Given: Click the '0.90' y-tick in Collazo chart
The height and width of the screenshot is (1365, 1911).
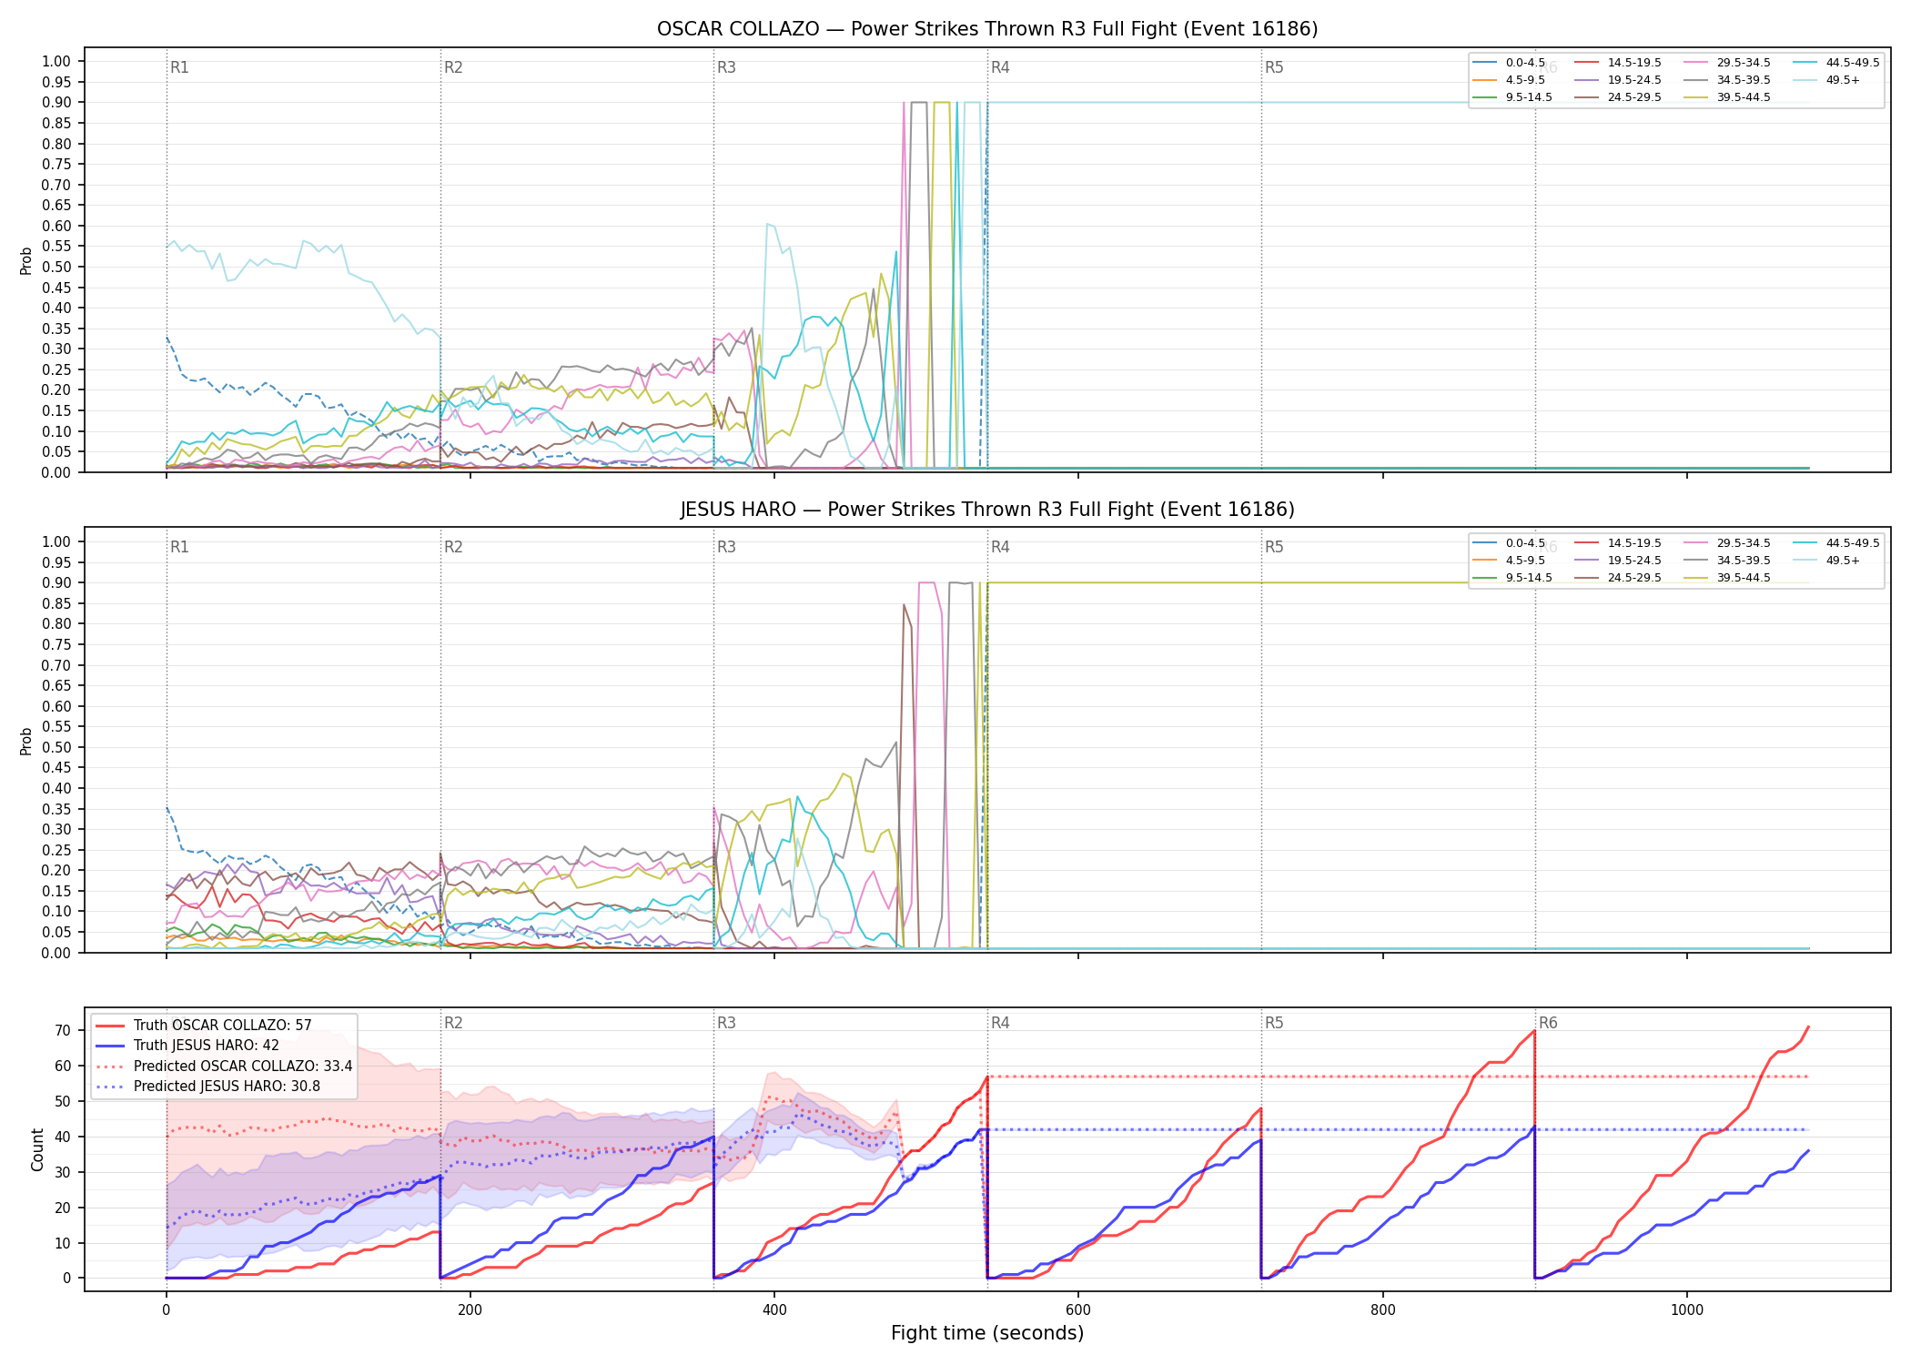Looking at the screenshot, I should tap(56, 103).
